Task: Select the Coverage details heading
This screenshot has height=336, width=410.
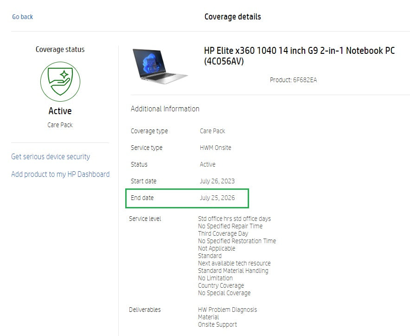Action: coord(233,17)
